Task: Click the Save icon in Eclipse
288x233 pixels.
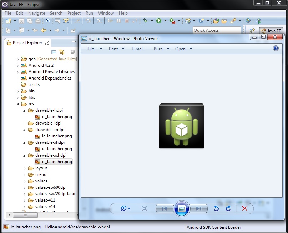Action: [x=21, y=21]
